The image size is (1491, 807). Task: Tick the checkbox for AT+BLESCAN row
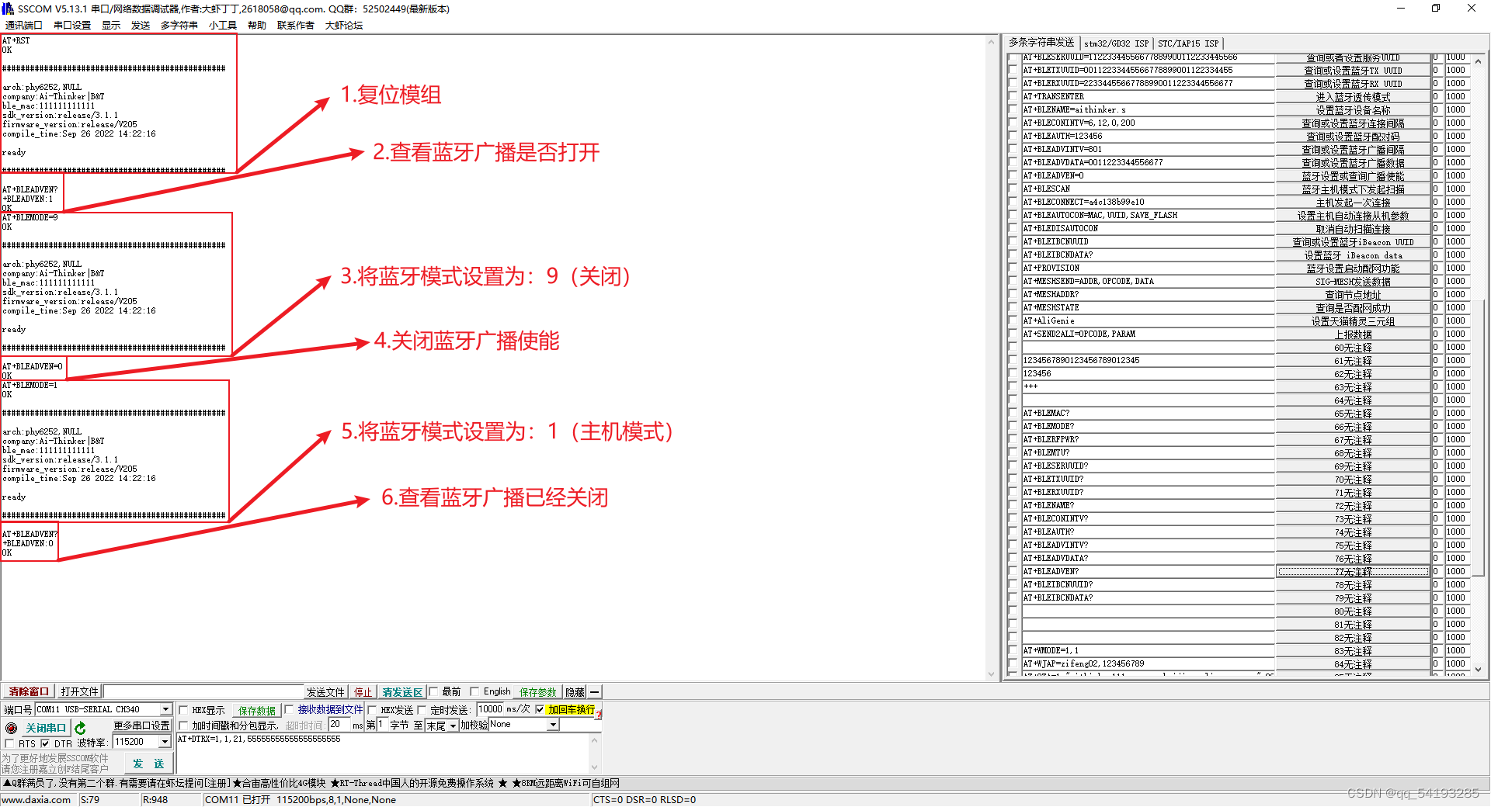(1013, 189)
